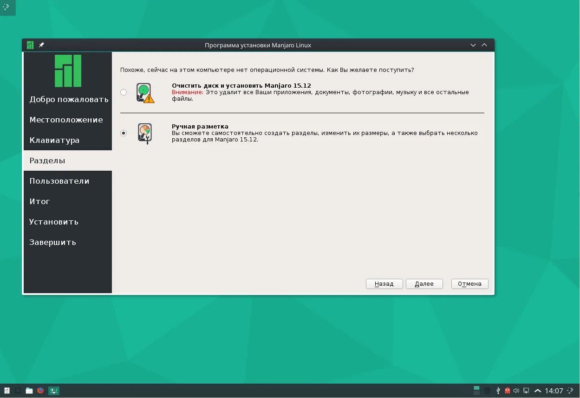Click the installer window title text
The image size is (580, 398).
[258, 45]
